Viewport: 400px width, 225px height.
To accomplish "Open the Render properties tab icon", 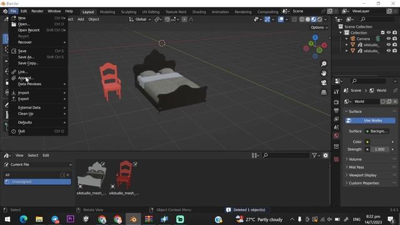I will point(336,102).
